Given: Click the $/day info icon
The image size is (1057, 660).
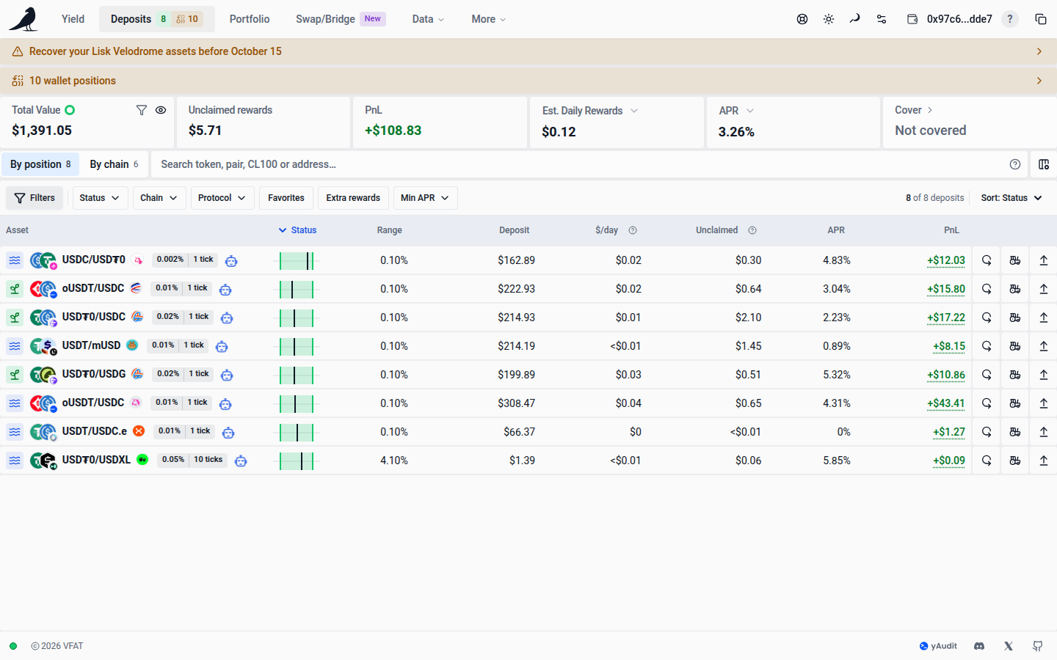Looking at the screenshot, I should (633, 230).
